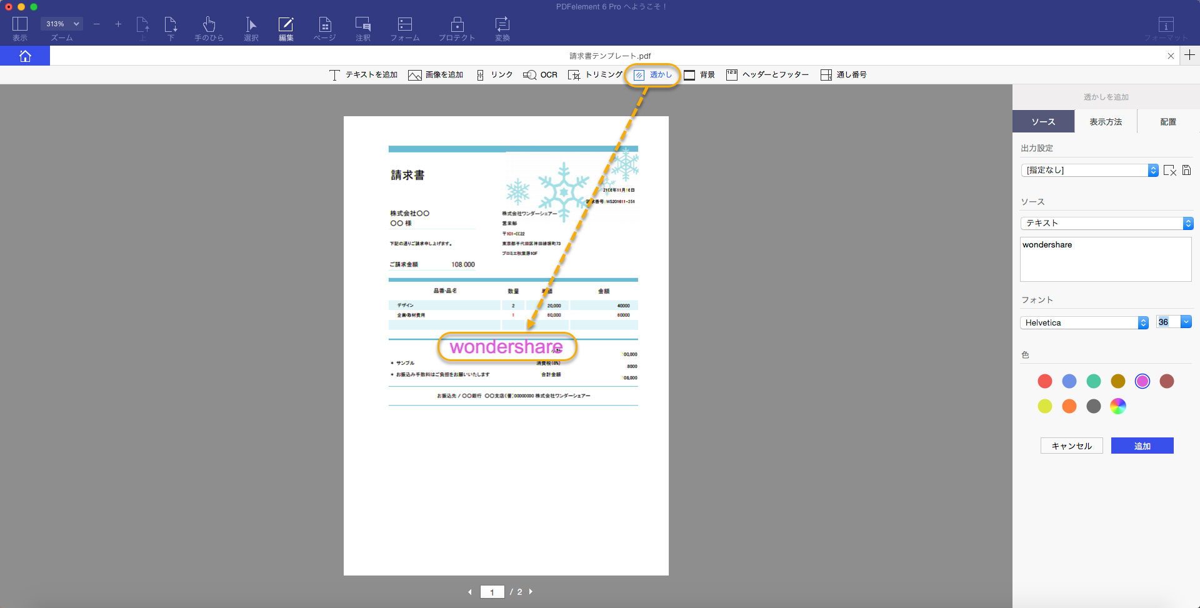Select the トリミング crop tool
Screen dimensions: 1200x608
[x=595, y=75]
